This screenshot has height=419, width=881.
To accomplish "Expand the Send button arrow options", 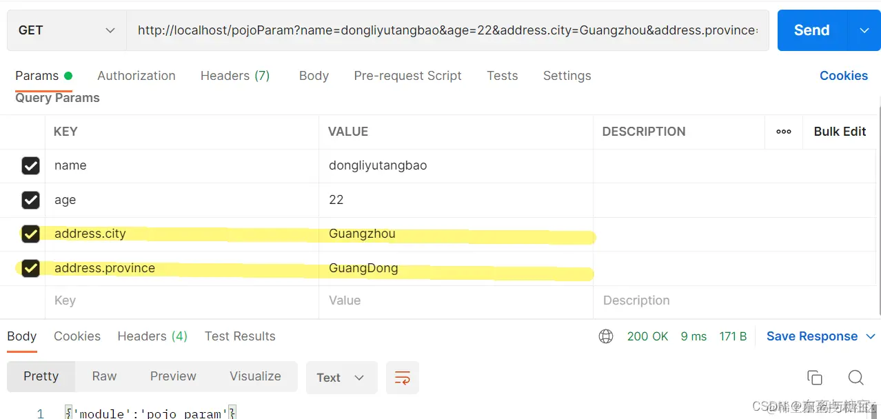I will pos(864,30).
